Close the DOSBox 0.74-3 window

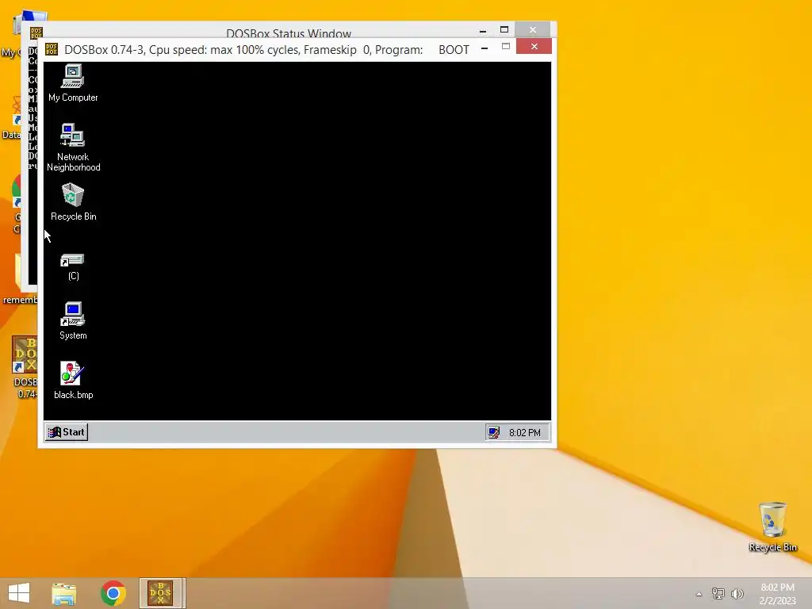[x=534, y=47]
